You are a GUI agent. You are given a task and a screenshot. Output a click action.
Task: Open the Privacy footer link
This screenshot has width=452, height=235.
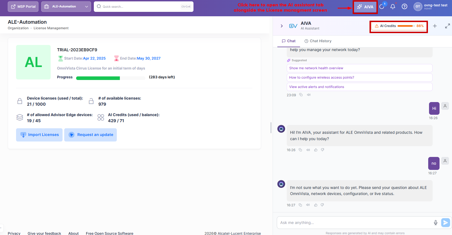[14, 233]
